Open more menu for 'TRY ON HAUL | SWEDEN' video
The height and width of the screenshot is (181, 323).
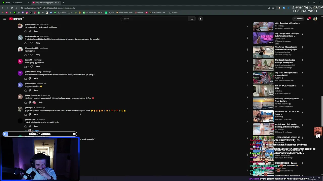(302, 86)
